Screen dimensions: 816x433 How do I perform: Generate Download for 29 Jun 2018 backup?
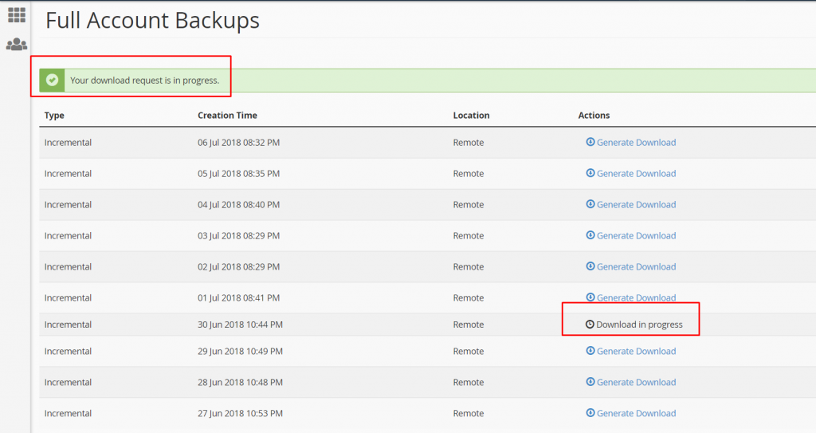tap(636, 352)
